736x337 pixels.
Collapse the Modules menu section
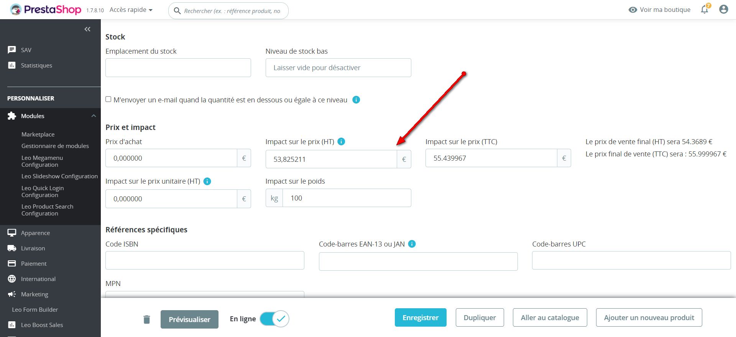tap(94, 116)
